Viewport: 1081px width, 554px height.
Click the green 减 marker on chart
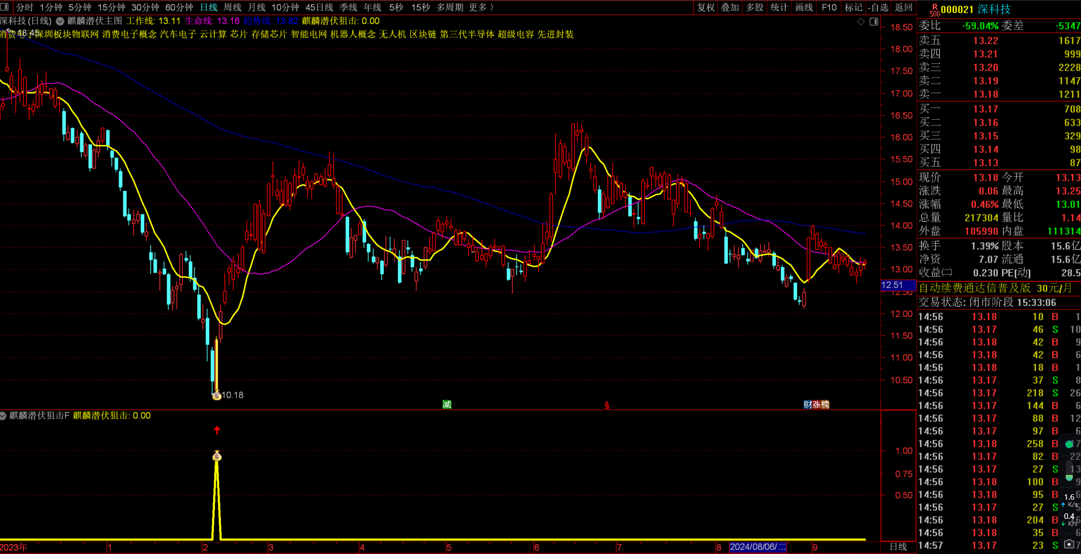point(447,404)
